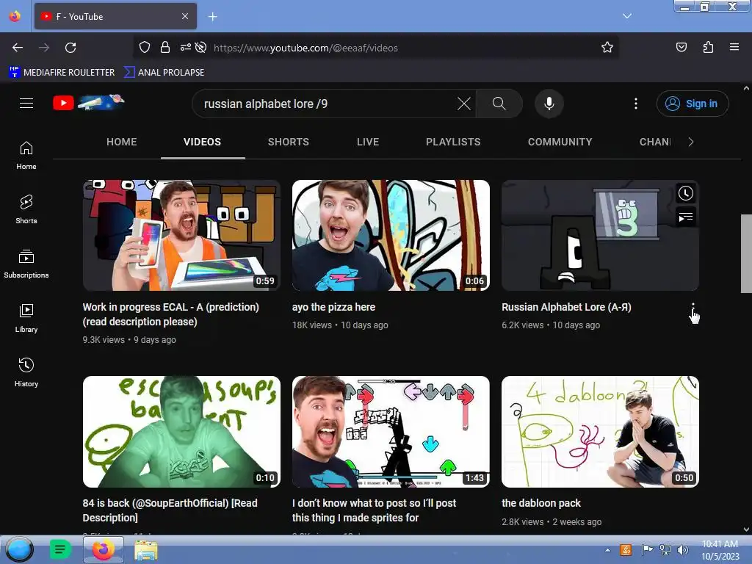Bookmark this page with star icon

click(607, 47)
